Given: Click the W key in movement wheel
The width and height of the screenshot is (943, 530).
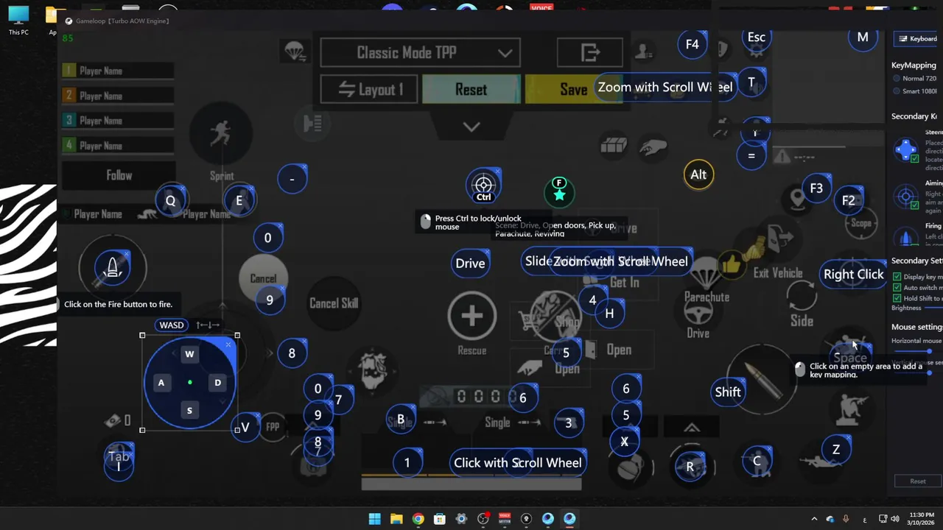Looking at the screenshot, I should point(189,354).
